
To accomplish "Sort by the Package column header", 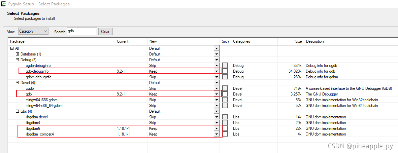I will (x=61, y=41).
